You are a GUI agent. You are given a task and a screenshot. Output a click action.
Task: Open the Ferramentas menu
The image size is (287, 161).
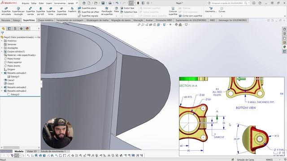(60, 3)
